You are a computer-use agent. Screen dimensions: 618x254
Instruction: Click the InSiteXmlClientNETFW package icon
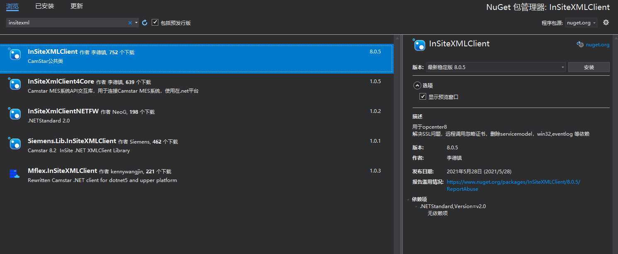(15, 114)
